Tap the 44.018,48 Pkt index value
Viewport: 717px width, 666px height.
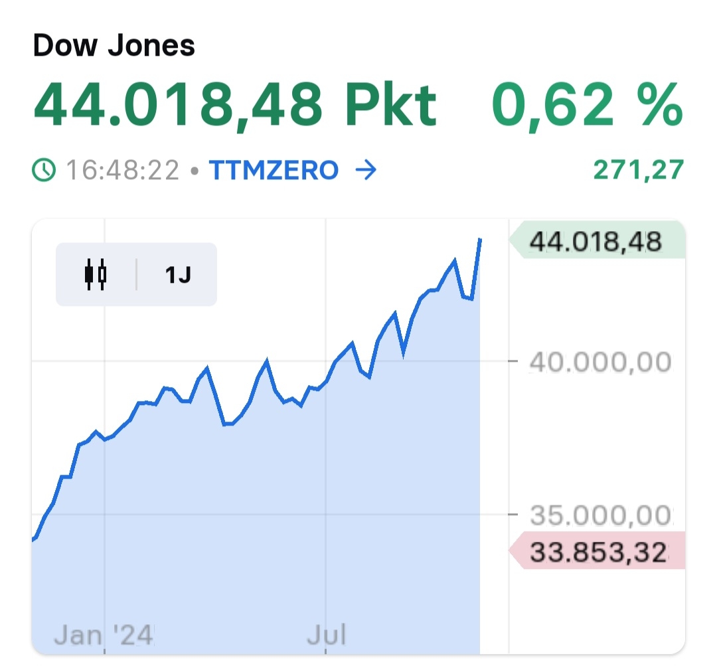[x=235, y=105]
